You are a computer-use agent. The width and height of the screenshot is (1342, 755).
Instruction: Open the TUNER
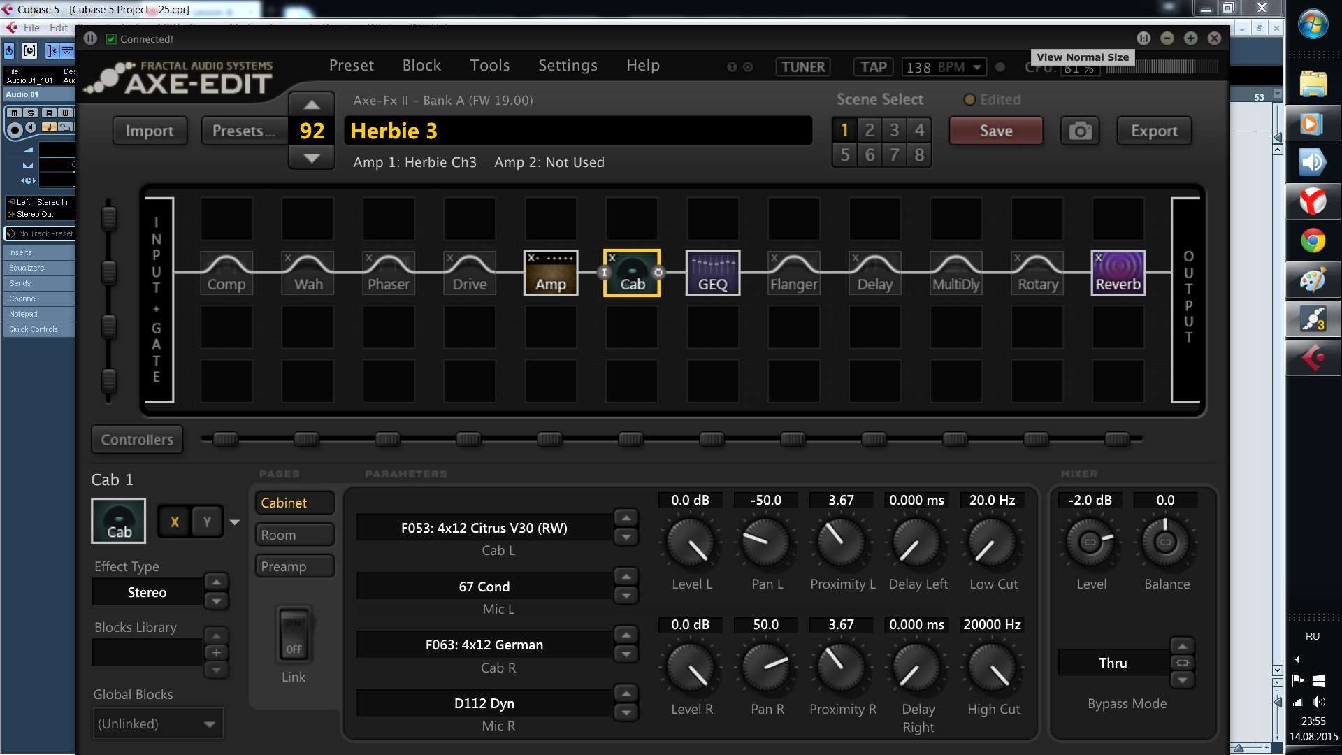[802, 67]
